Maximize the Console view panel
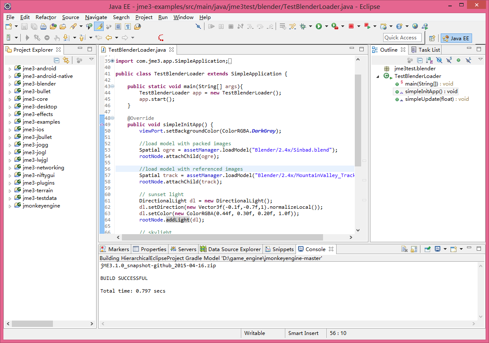 coord(479,249)
